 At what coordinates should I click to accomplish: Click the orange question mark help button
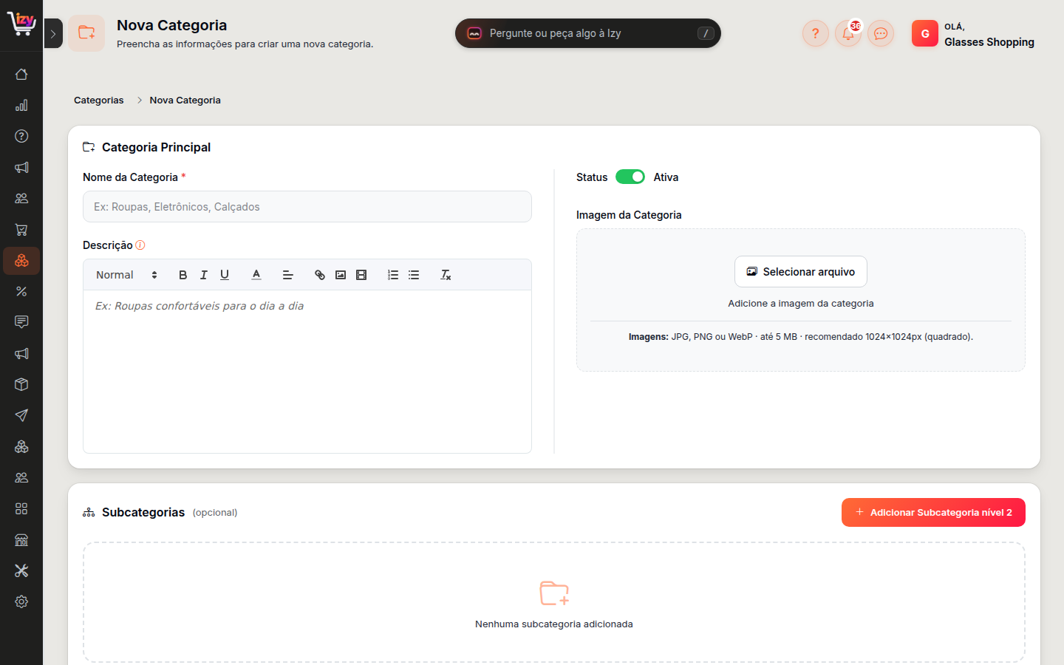(816, 33)
